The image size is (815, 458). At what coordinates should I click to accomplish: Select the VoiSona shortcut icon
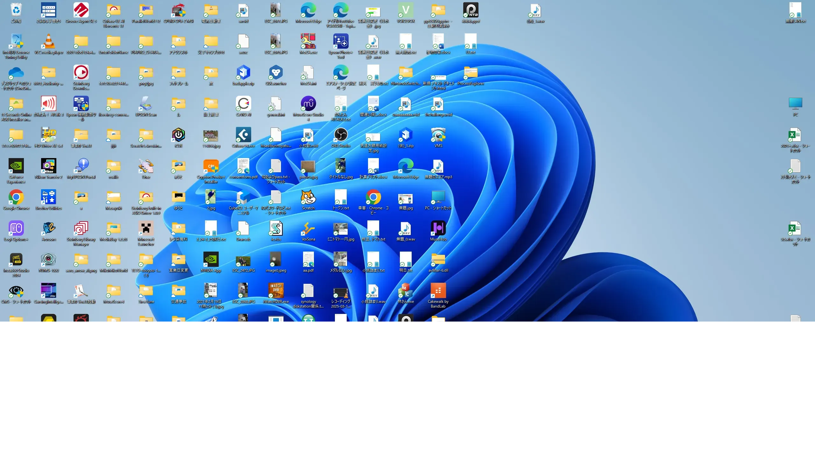308,228
